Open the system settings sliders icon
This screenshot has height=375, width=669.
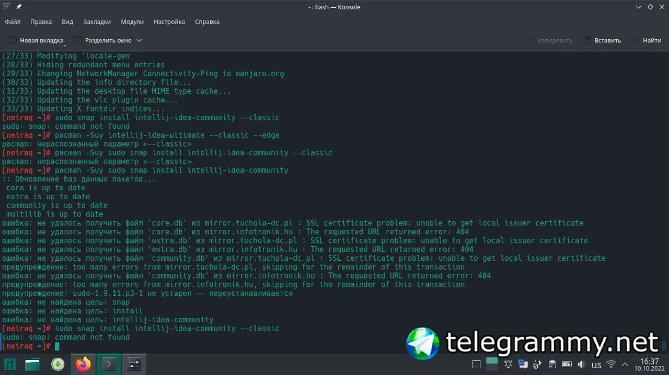[134, 364]
